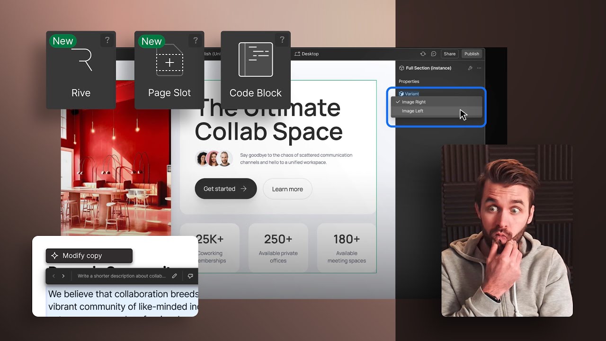Click the presenter webcam video thumbnail

507,231
